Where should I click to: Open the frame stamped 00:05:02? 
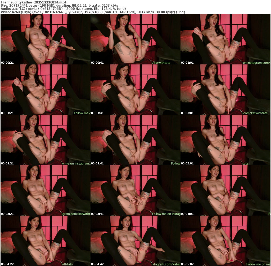point(225,241)
